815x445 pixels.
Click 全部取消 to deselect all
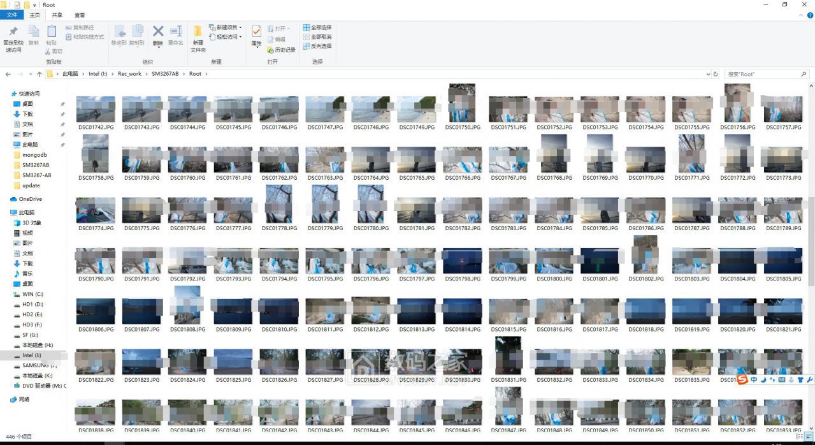pyautogui.click(x=317, y=37)
